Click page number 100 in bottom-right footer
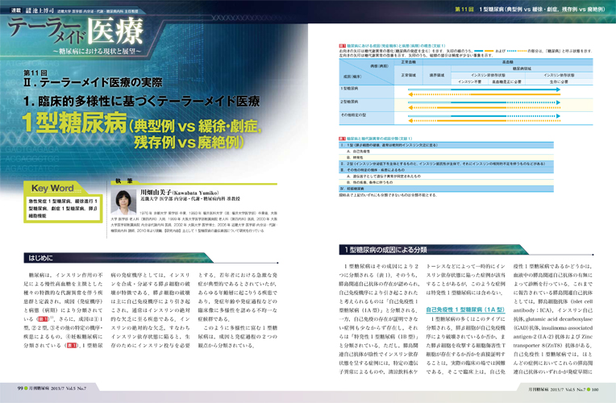The image size is (616, 403). pyautogui.click(x=597, y=388)
